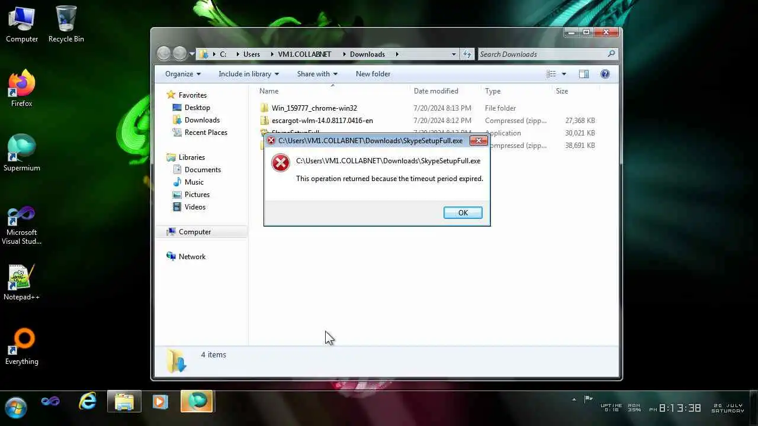Show hidden system tray icons

tap(574, 399)
